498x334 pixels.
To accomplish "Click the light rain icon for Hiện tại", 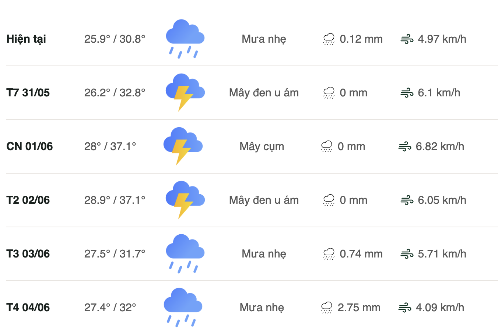I will pos(185,39).
